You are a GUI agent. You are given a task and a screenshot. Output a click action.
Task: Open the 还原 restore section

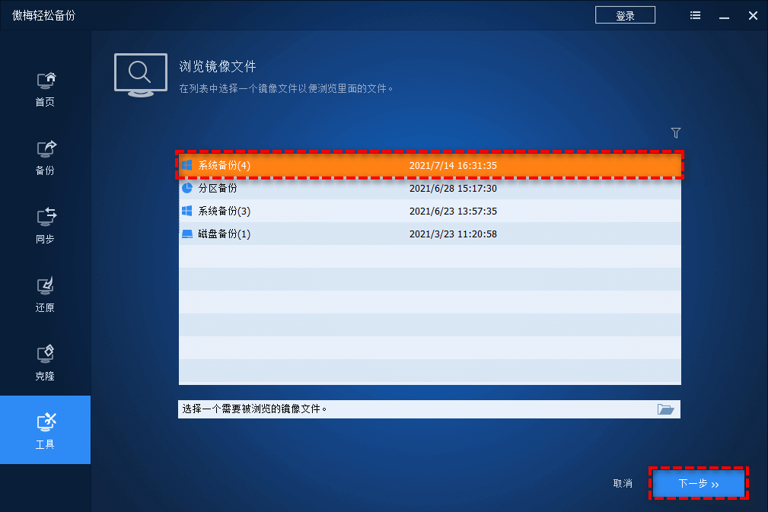45,295
